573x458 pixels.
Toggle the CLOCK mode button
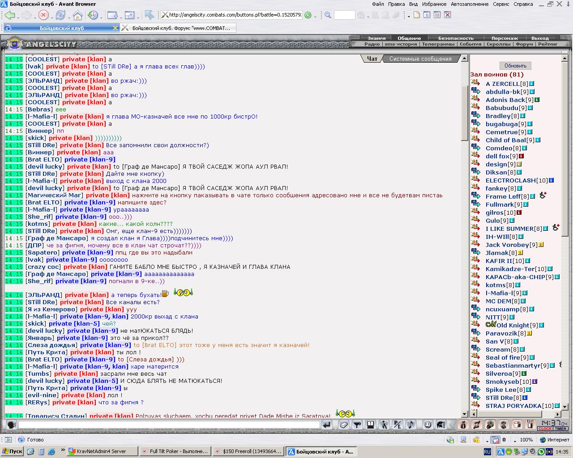coord(545,428)
